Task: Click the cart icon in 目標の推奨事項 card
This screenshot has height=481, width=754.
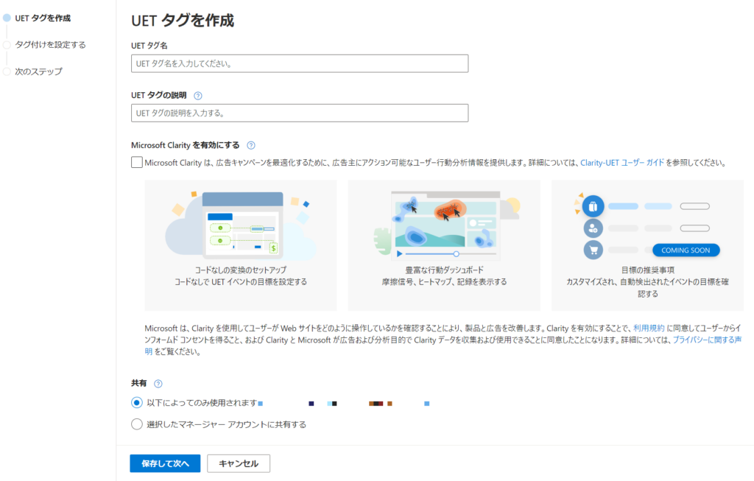Action: tap(593, 250)
